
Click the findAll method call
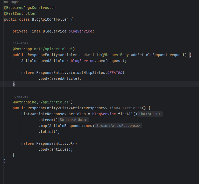click(125, 114)
